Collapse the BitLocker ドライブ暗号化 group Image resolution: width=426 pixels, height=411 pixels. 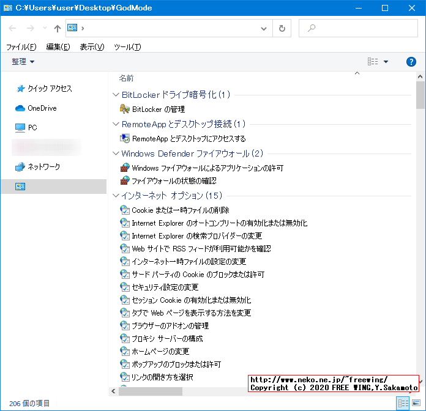(x=116, y=95)
